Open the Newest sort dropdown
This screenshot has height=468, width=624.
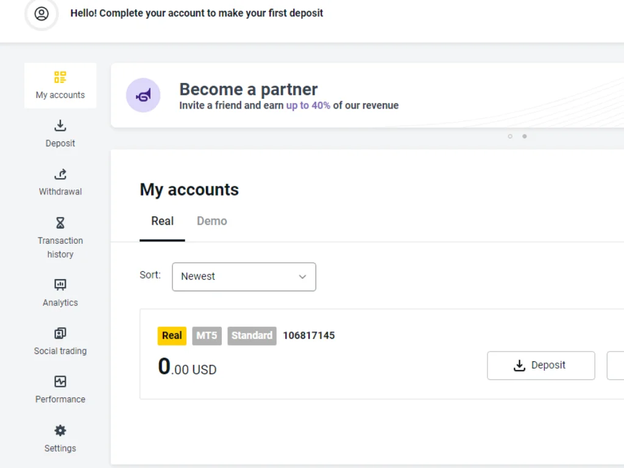tap(244, 277)
